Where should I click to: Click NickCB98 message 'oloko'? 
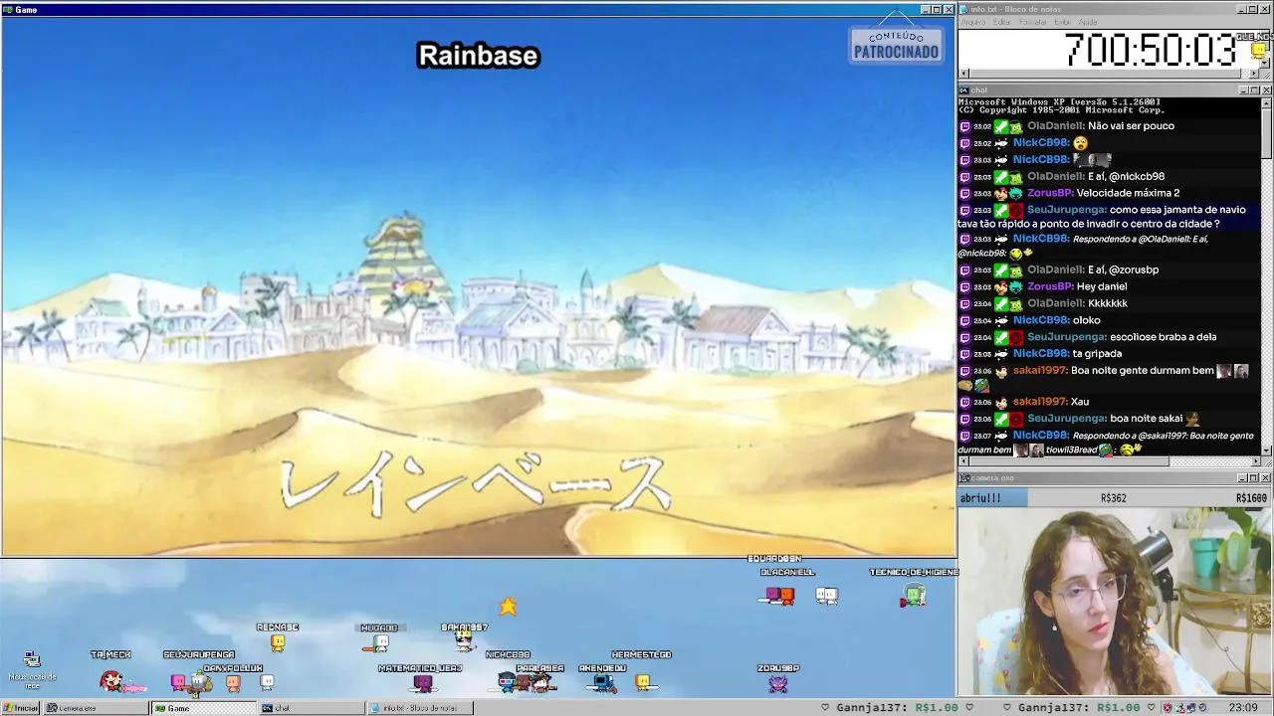1086,320
